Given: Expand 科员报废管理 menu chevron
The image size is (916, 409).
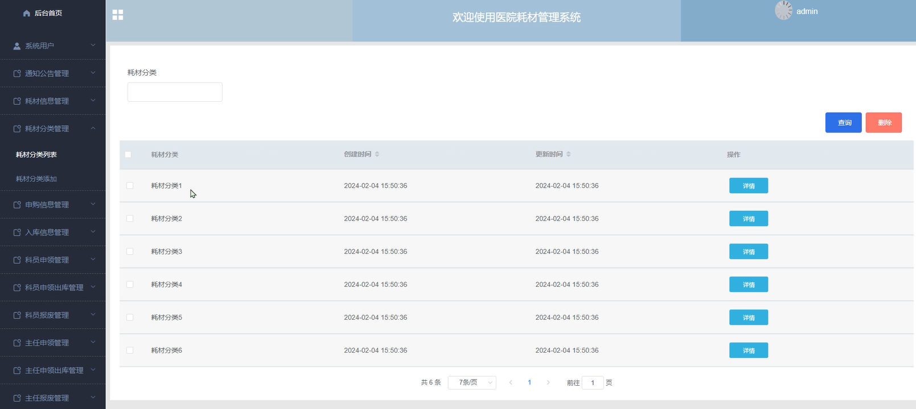Looking at the screenshot, I should click(x=93, y=314).
